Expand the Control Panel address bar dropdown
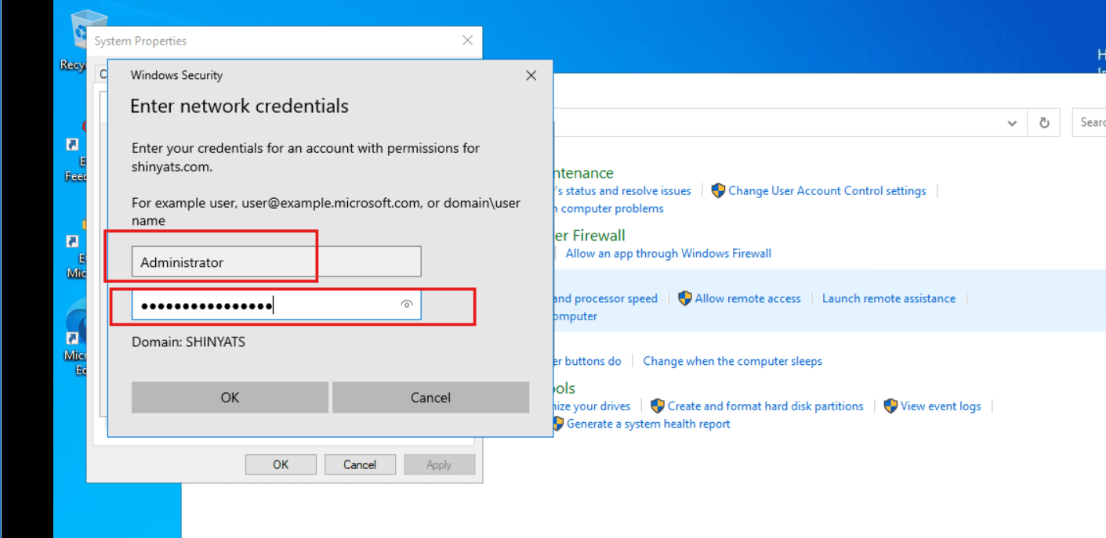 point(1012,123)
